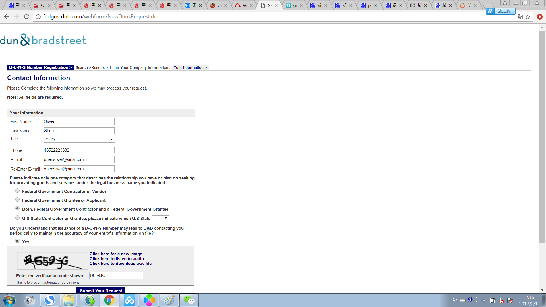The width and height of the screenshot is (546, 307).
Task: Click the verification code input field
Action: [116, 275]
